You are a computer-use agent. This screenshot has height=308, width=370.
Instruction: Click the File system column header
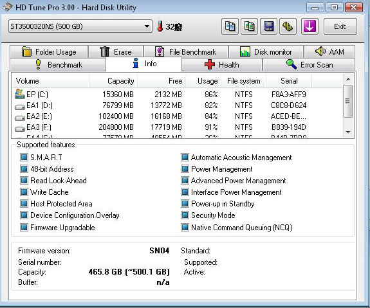tap(244, 81)
